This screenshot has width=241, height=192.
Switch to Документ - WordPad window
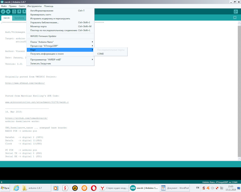pos(175,188)
